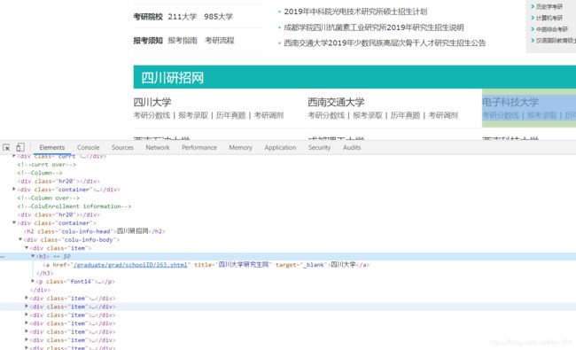Expand the p class font14 node
The width and height of the screenshot is (576, 350).
coord(33,281)
